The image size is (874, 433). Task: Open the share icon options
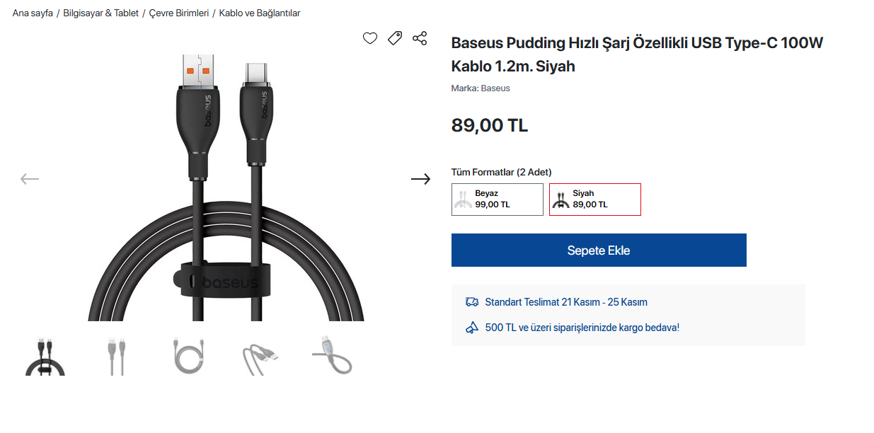[x=420, y=38]
